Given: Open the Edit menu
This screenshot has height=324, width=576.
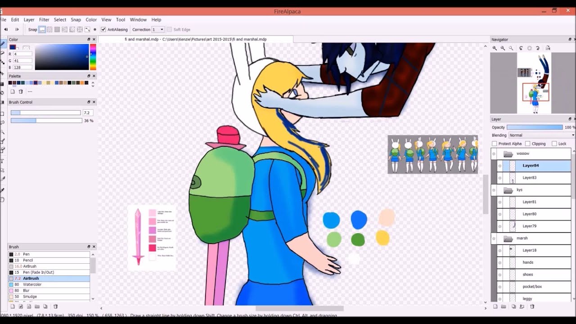Looking at the screenshot, I should 15,20.
